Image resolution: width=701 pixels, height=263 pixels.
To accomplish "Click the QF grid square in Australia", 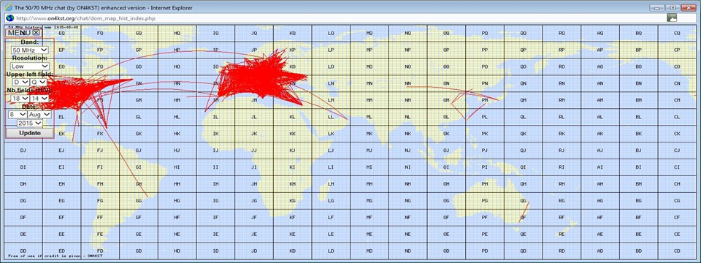I will (523, 218).
